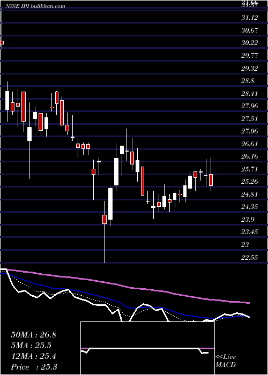268x375 pixels.
Task: Click the 22.55 price axis label
Action: coord(250,257)
